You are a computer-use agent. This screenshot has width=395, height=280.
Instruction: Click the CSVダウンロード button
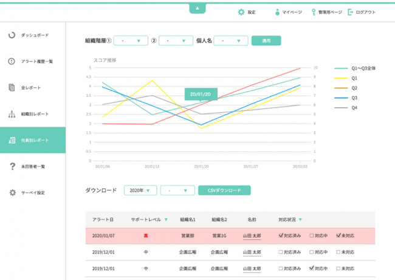pyautogui.click(x=224, y=190)
